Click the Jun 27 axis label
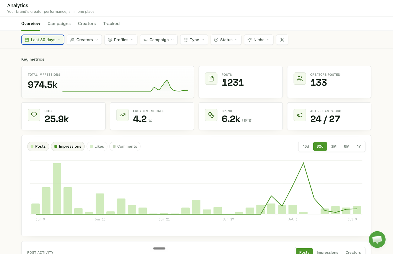This screenshot has width=393, height=254. click(228, 219)
